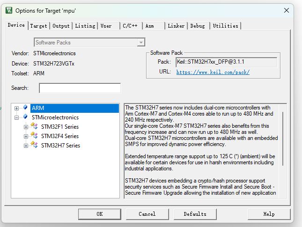The width and height of the screenshot is (302, 227).
Task: Expand the STM32F4 Series node
Action: pos(26,136)
